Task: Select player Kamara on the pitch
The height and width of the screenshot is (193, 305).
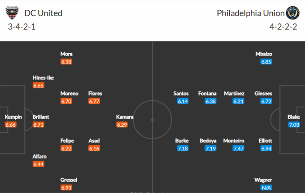Action: coord(125,117)
